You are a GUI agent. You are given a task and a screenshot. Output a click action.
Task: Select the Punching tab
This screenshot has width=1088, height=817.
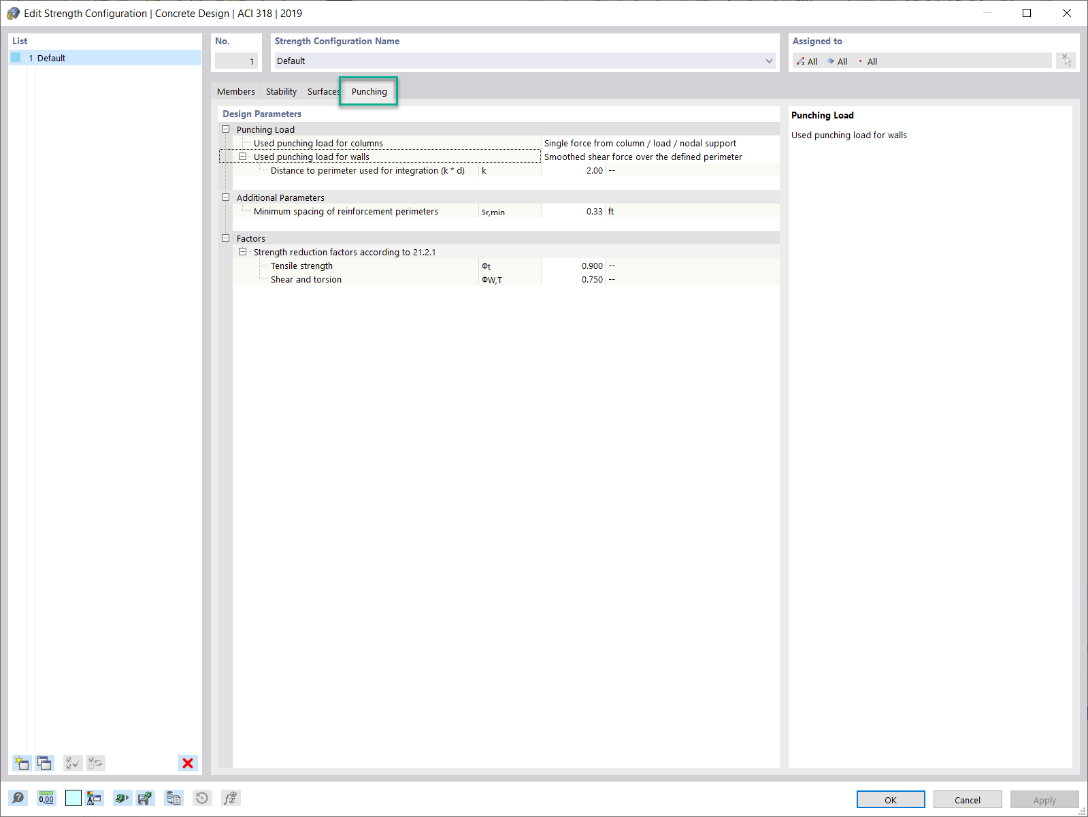click(369, 91)
